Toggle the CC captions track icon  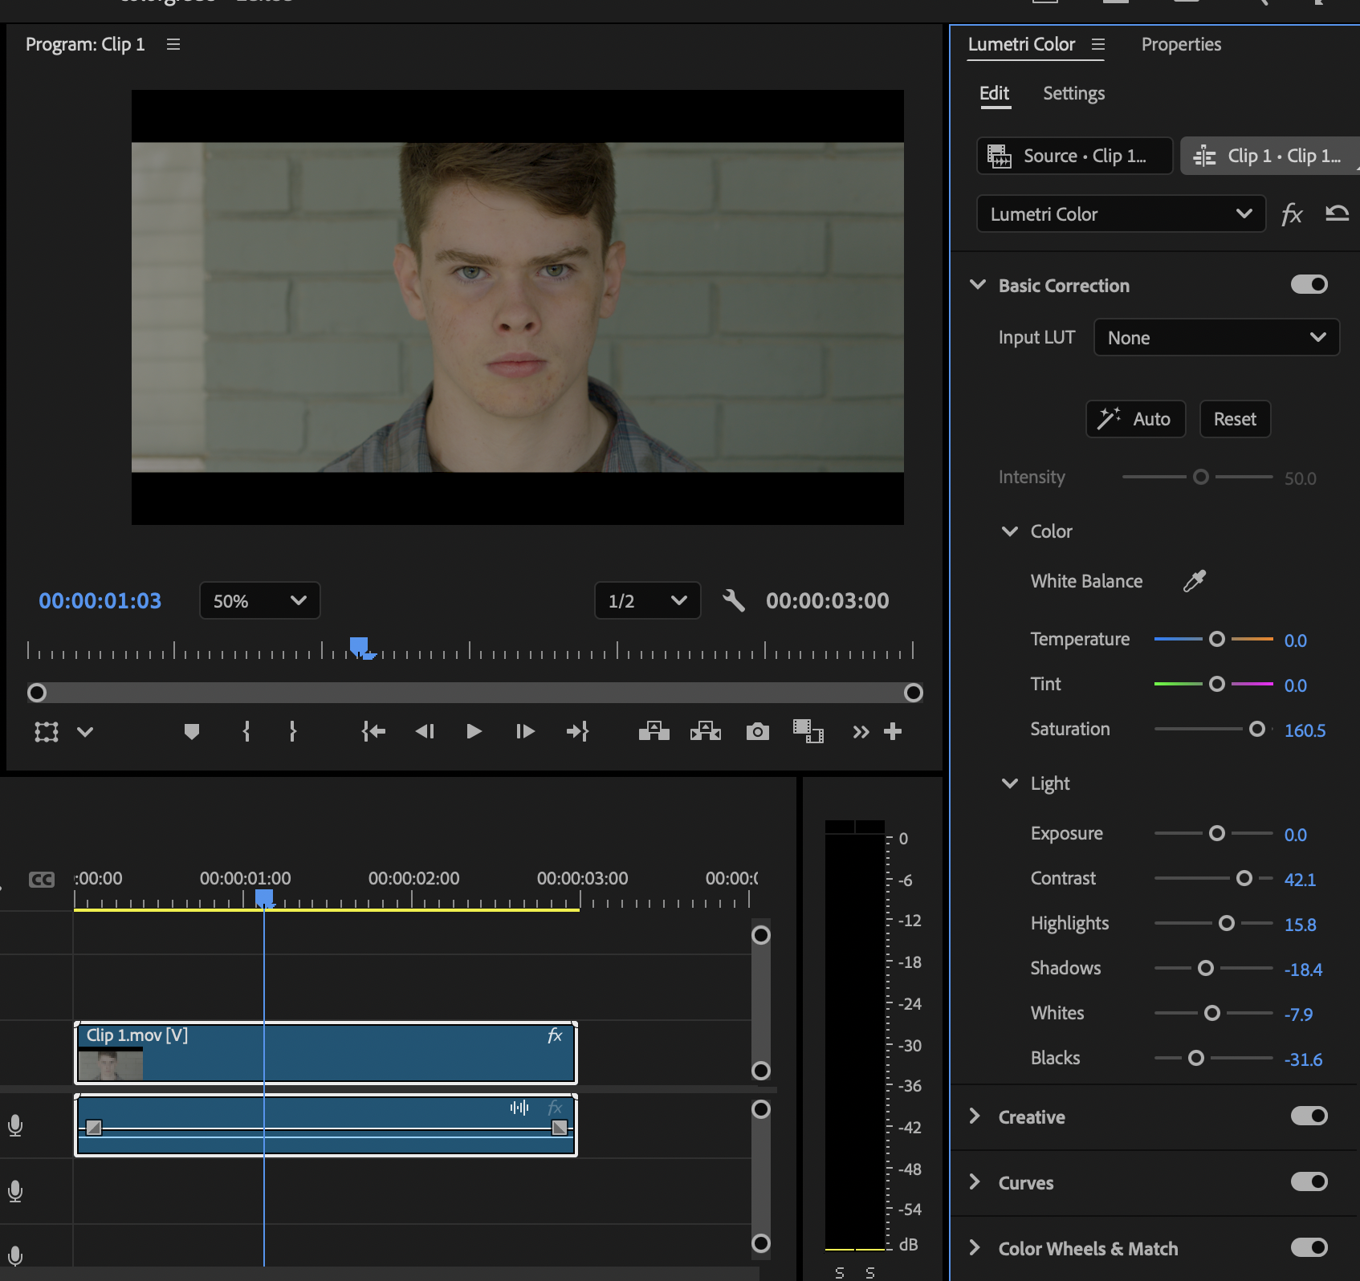tap(42, 880)
